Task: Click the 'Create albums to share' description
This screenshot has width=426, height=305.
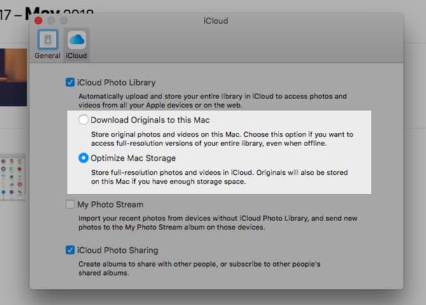Action: (199, 268)
